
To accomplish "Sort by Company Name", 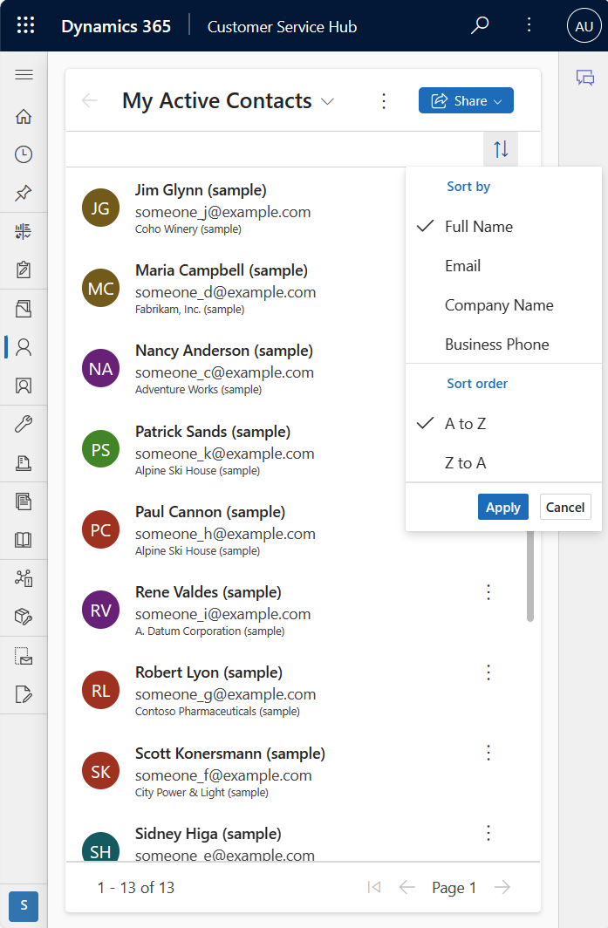I will pyautogui.click(x=503, y=305).
